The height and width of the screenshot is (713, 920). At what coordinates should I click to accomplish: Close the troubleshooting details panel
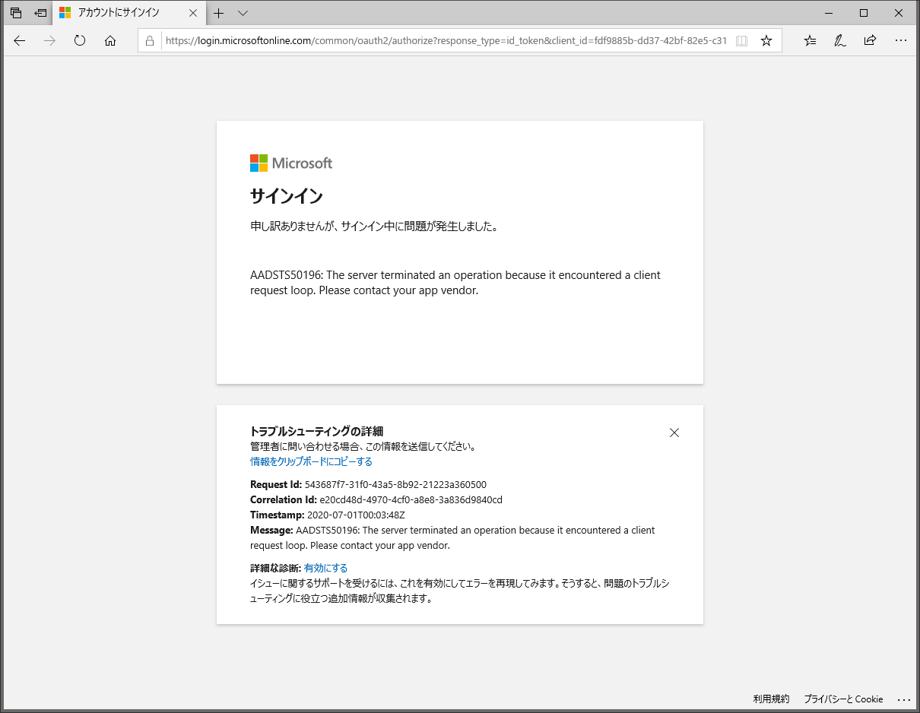674,433
